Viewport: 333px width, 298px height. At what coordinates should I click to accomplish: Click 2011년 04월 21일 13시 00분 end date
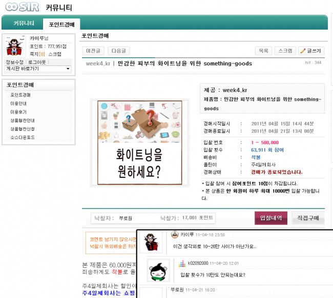[282, 131]
